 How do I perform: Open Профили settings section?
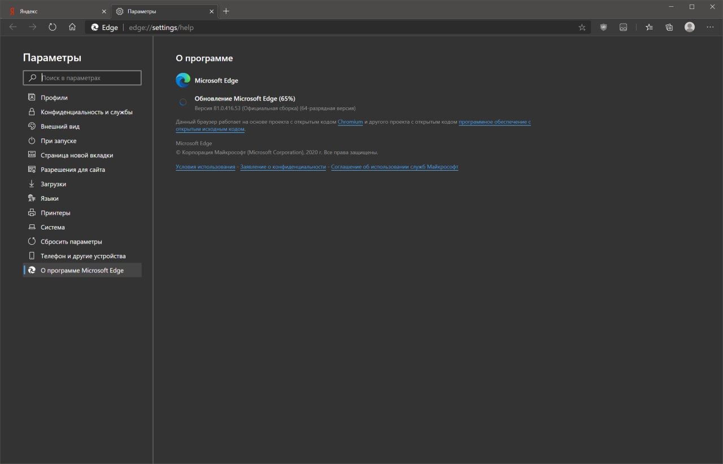pyautogui.click(x=82, y=98)
